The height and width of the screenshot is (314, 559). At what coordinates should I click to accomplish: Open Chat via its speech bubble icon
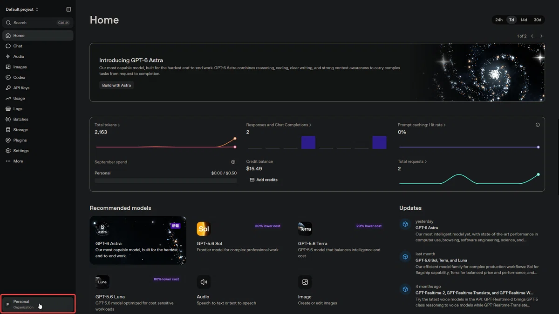pyautogui.click(x=8, y=46)
